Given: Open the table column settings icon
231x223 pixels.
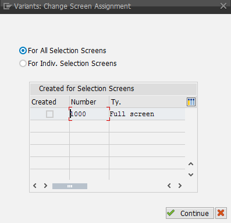Looking at the screenshot, I should [191, 102].
